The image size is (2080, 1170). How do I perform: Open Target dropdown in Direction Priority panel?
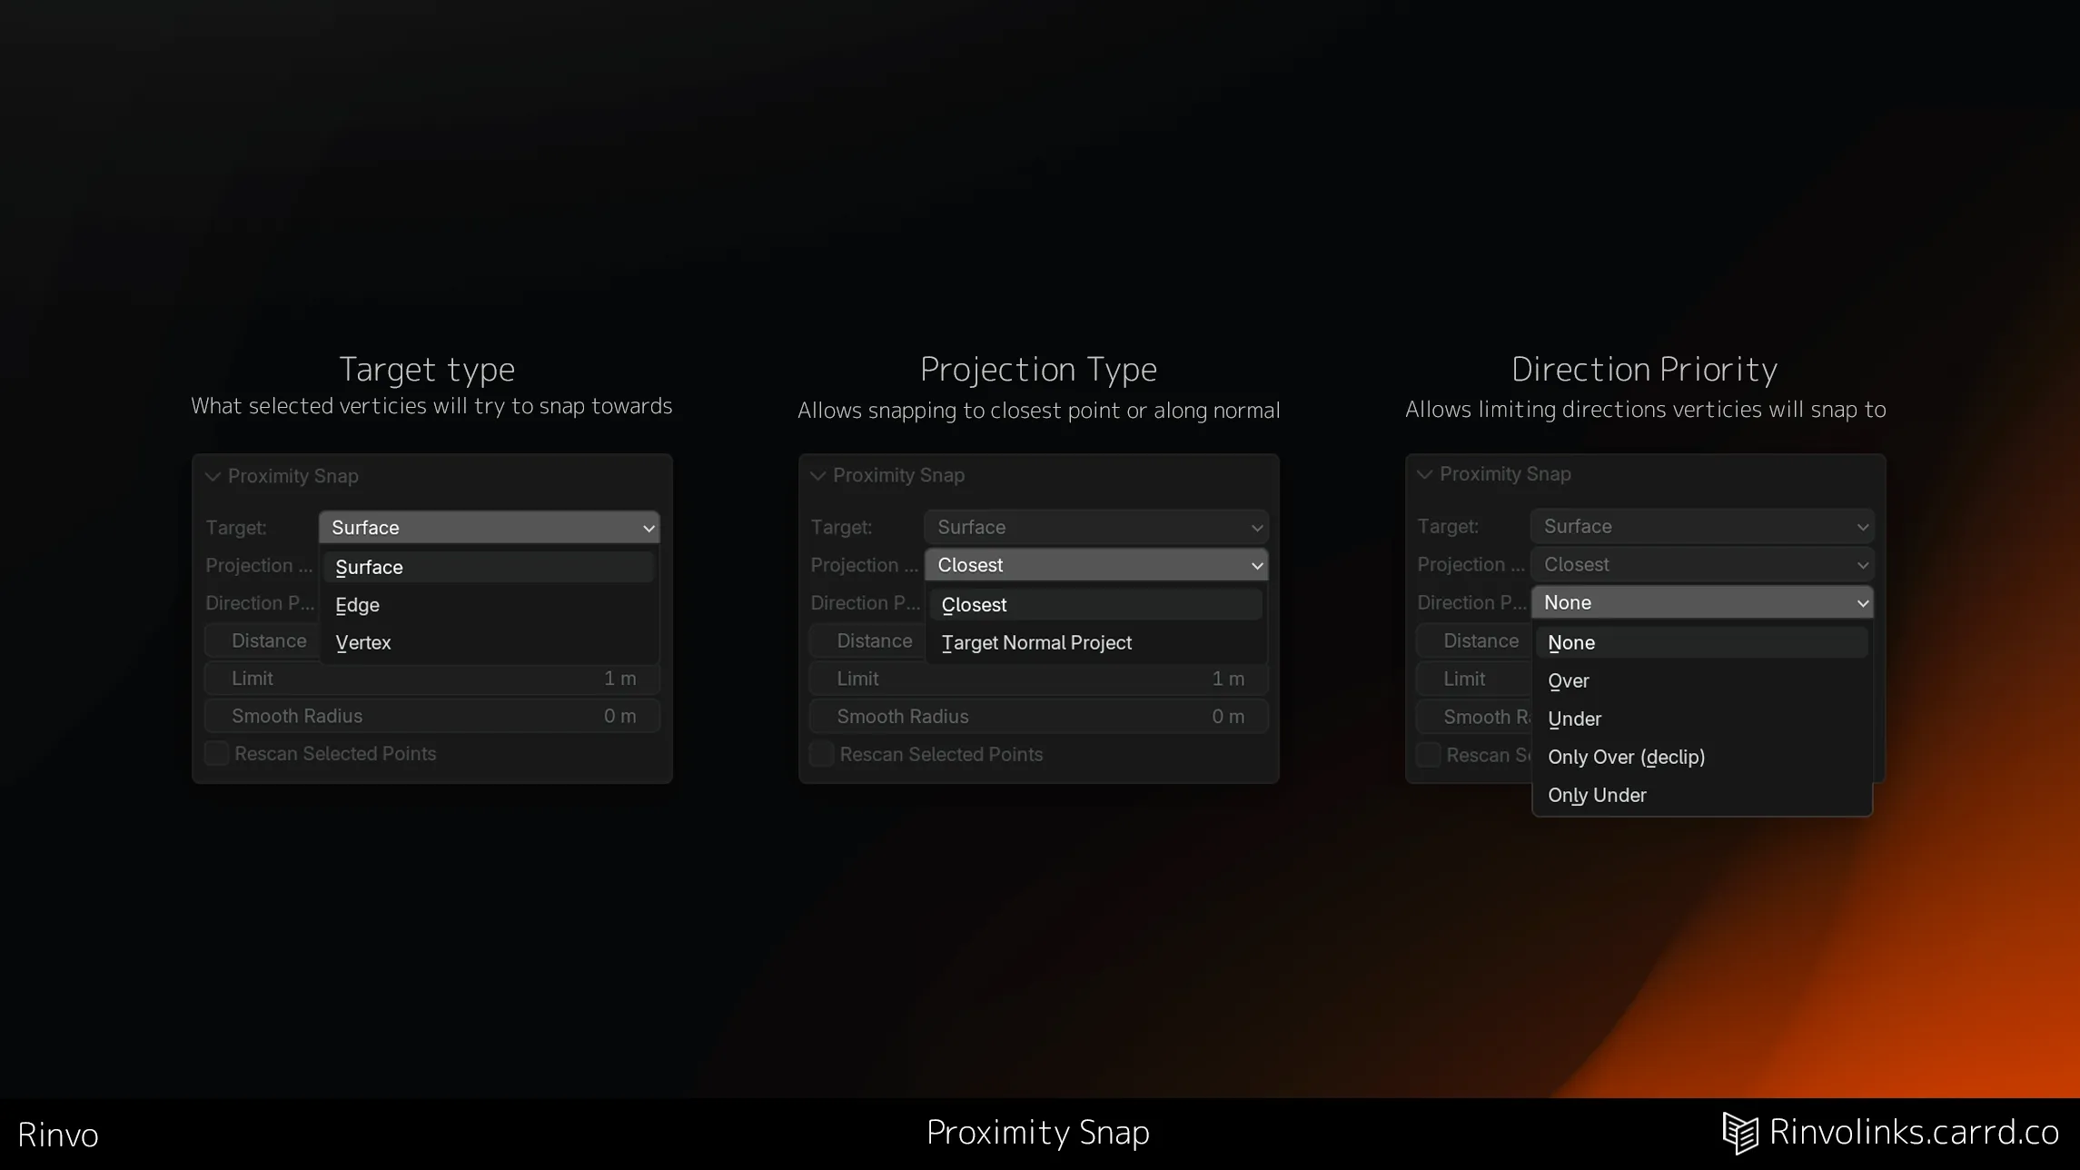click(1702, 526)
